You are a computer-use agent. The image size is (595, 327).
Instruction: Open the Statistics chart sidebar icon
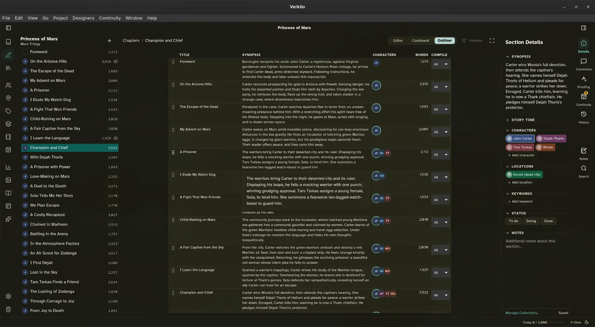pyautogui.click(x=8, y=167)
